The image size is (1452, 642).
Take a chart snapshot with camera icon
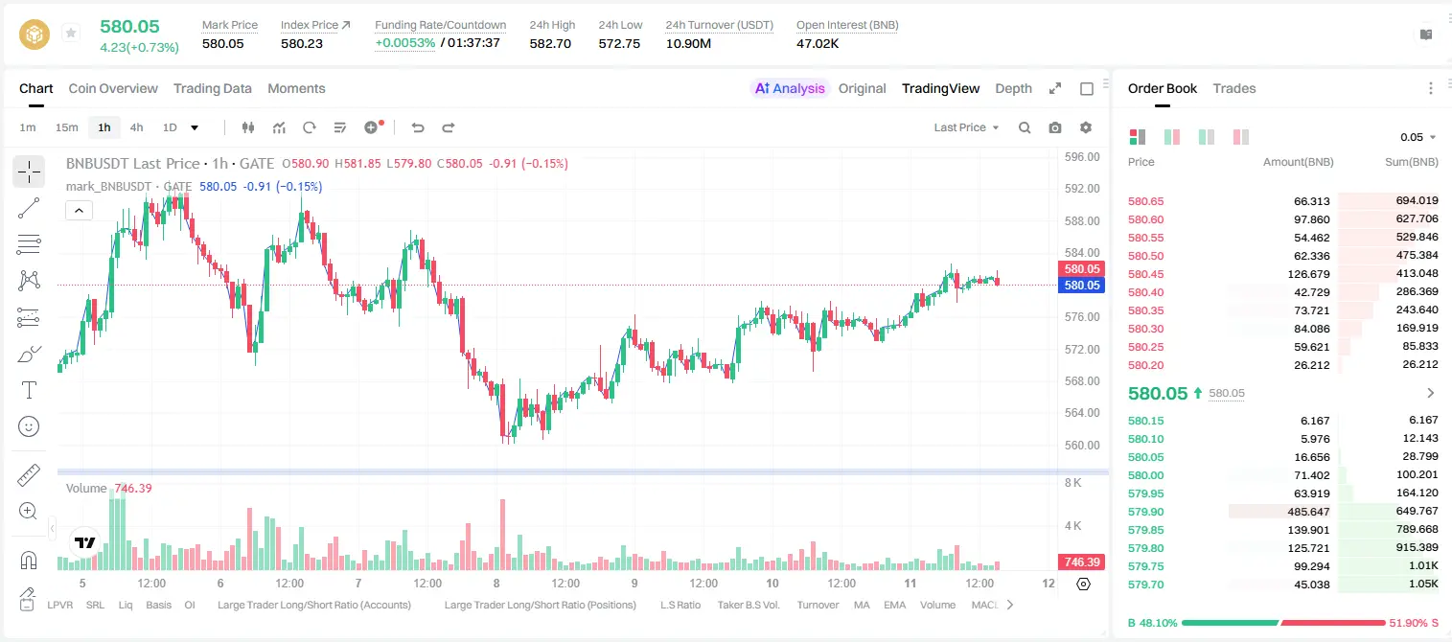(x=1055, y=127)
